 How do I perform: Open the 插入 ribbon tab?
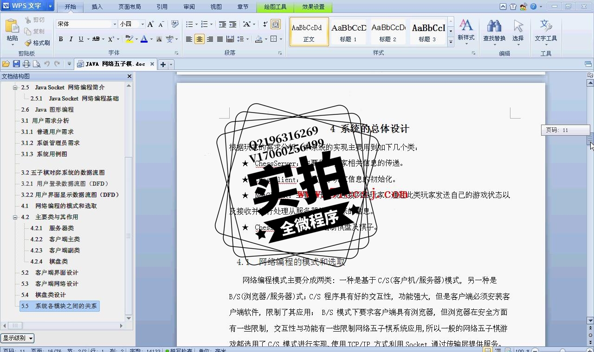[x=97, y=6]
